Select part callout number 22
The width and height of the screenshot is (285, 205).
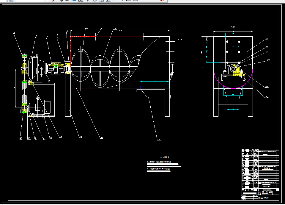click(x=269, y=60)
